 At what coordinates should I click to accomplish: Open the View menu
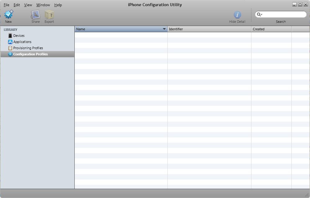click(28, 5)
